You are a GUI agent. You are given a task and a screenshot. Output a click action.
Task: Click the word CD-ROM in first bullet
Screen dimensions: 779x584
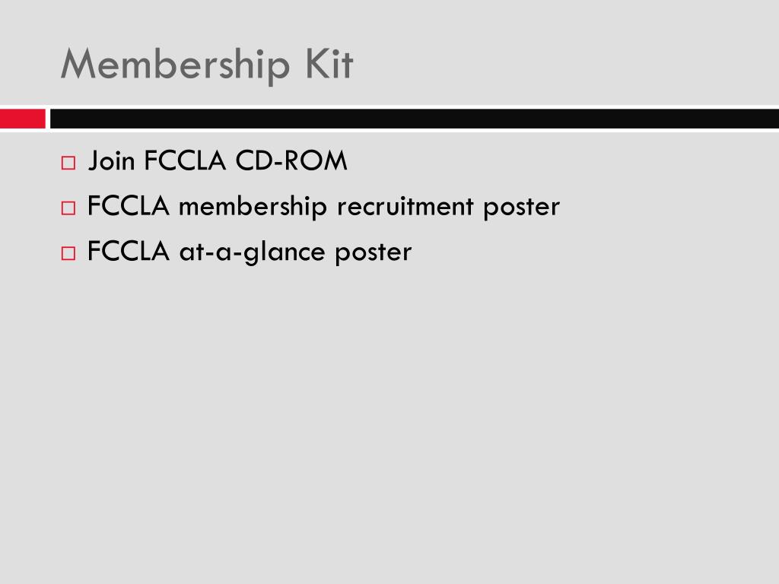(x=291, y=161)
